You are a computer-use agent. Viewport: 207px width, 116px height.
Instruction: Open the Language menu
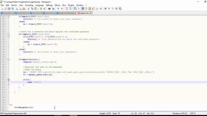tap(39, 5)
